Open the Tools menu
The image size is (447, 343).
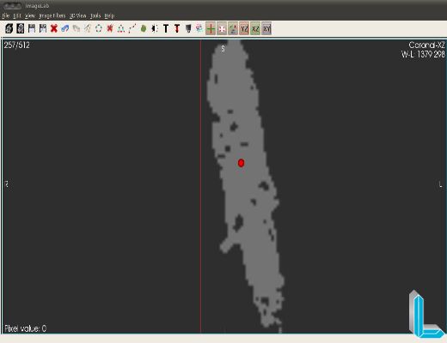(95, 15)
